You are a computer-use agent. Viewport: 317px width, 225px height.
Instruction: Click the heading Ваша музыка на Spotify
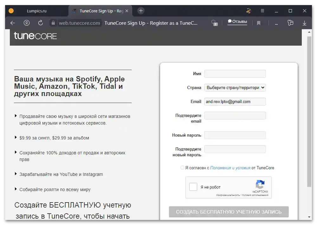click(69, 86)
